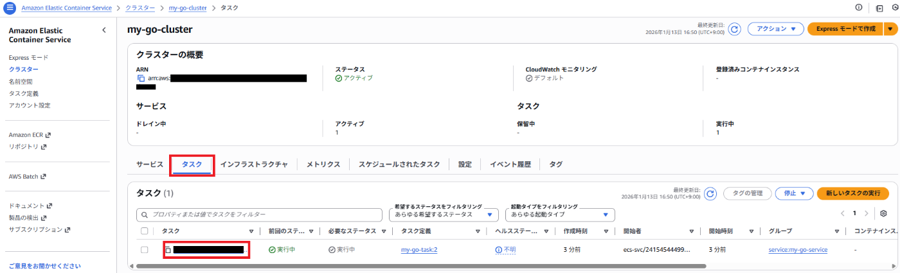Refresh the tasks list
900x273 pixels.
[710, 193]
